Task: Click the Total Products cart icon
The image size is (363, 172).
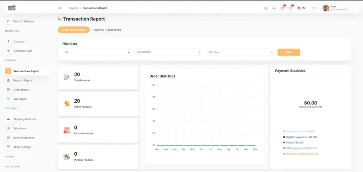Action: click(x=67, y=77)
